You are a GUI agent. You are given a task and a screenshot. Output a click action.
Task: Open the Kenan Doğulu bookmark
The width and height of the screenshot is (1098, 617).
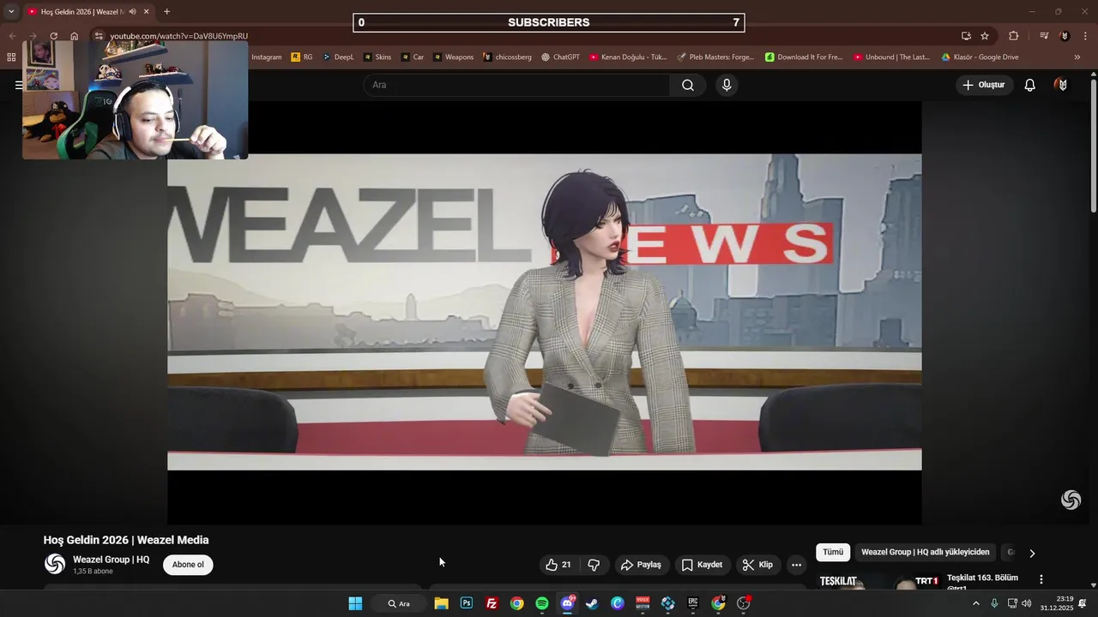point(628,57)
